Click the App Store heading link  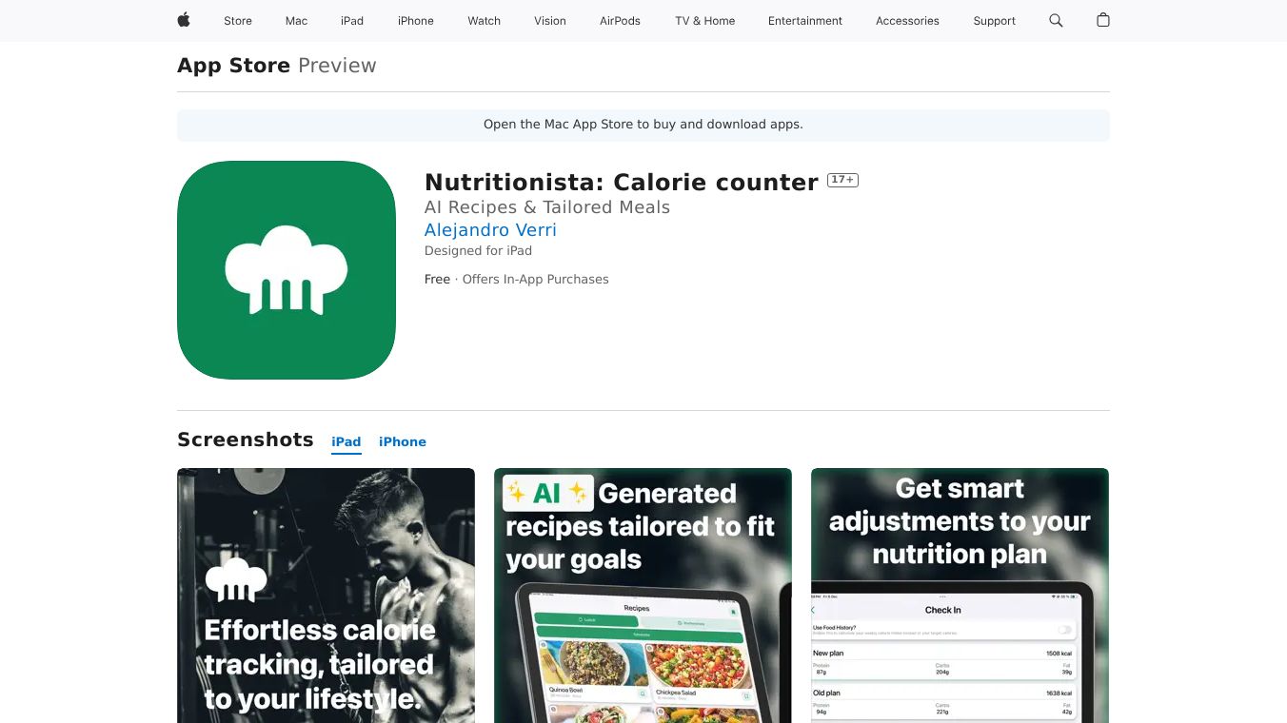click(x=234, y=66)
